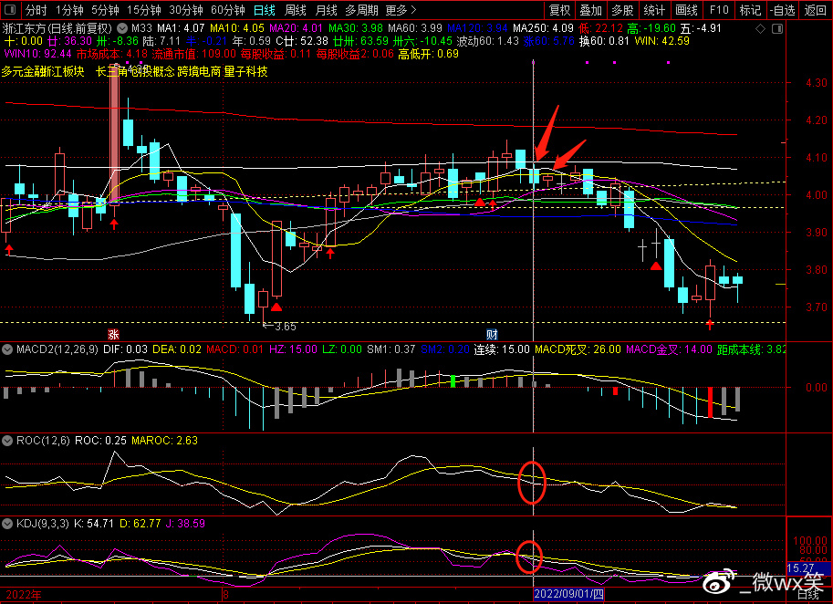
Task: Click the 返回 back button
Action: point(815,10)
